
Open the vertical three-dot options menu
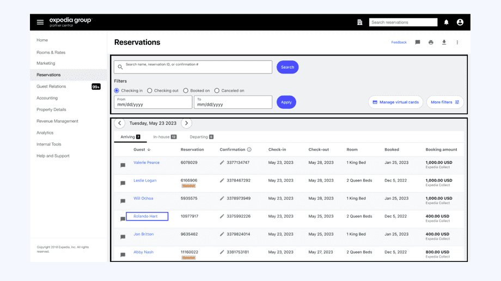pyautogui.click(x=457, y=42)
